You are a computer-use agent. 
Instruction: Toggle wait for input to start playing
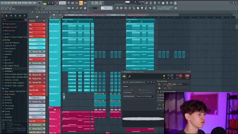point(73,3)
